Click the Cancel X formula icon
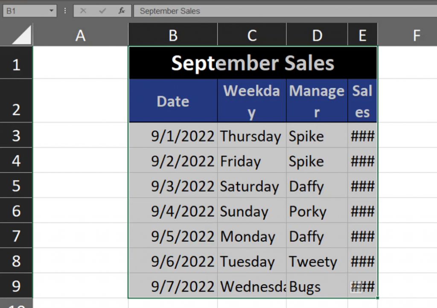Viewport: 437px width, 308px height. click(83, 11)
